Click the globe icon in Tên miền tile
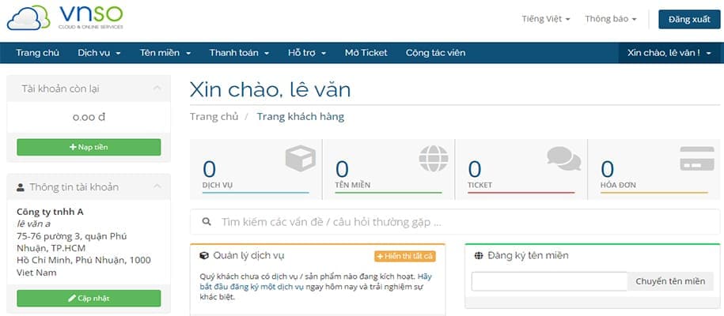 (x=434, y=158)
